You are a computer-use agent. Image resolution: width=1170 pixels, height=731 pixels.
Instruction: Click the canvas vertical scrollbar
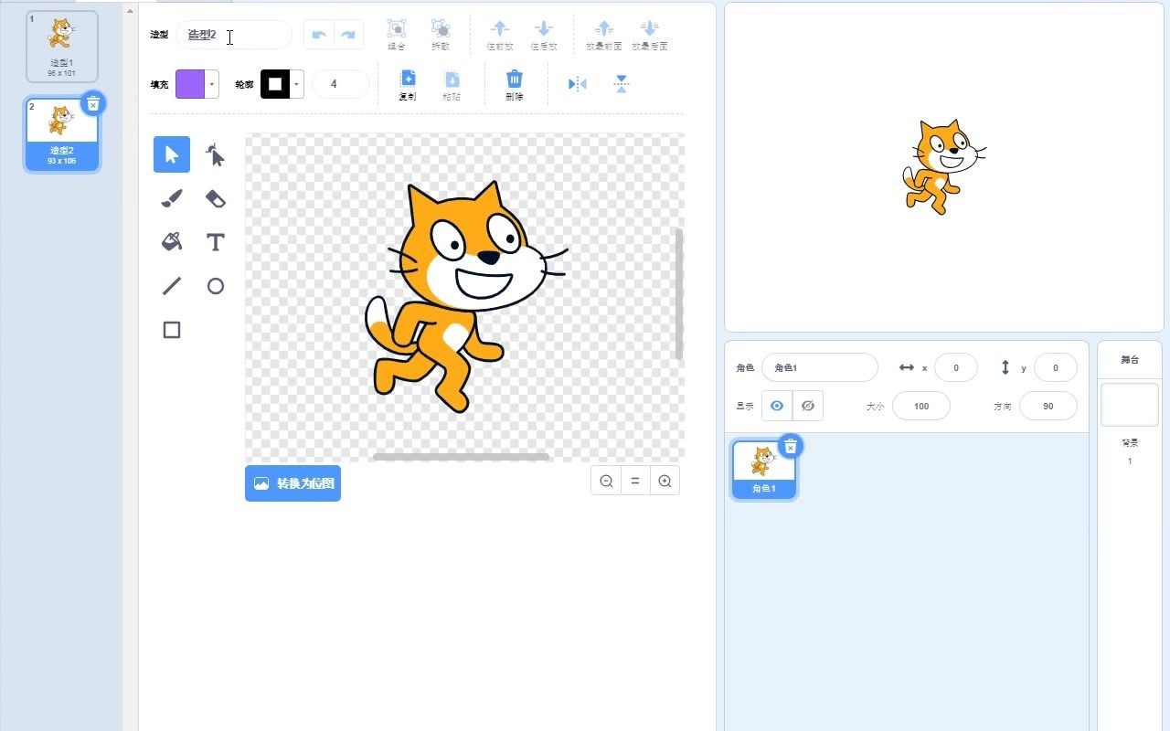679,293
